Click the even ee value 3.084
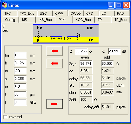Image resolution: width=131 pixels, height=124 pixels. 86,71
